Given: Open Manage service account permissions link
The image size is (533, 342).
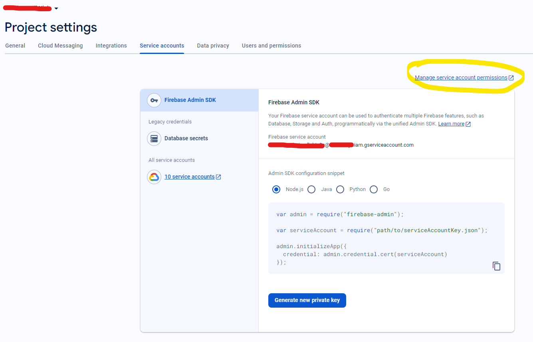Looking at the screenshot, I should (x=461, y=78).
